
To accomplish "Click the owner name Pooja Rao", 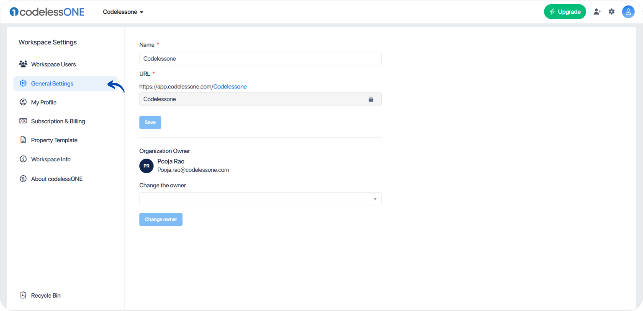I will click(171, 161).
